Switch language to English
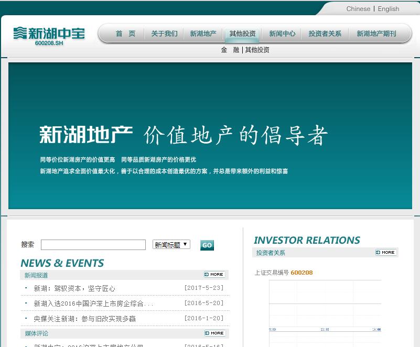420x347 pixels. [x=389, y=9]
